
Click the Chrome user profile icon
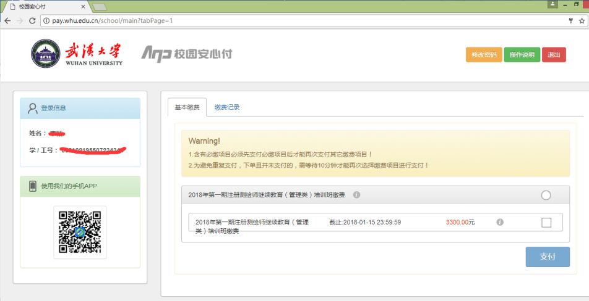[552, 4]
